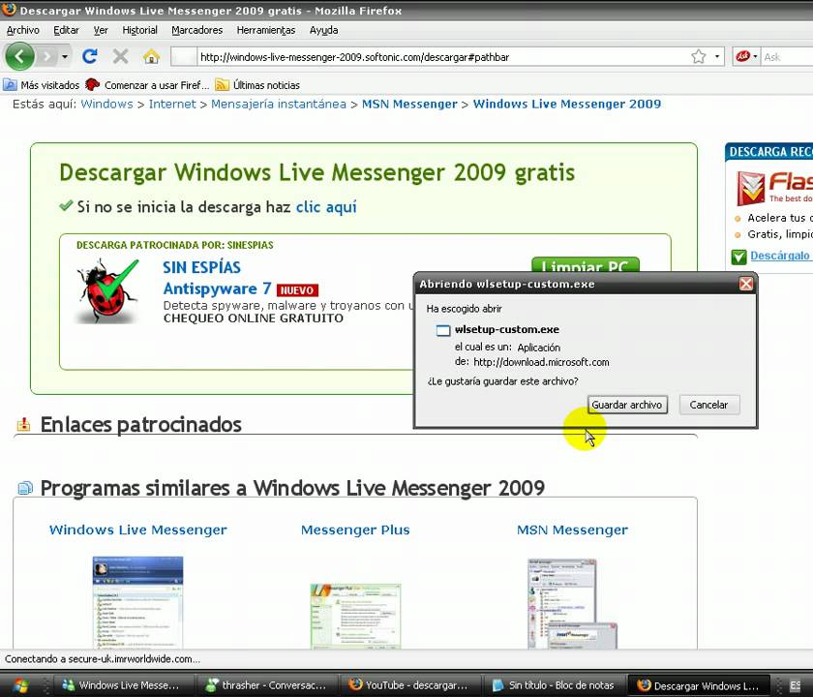Click the Flash download manager logo
Image resolution: width=813 pixels, height=697 pixels.
tap(772, 188)
